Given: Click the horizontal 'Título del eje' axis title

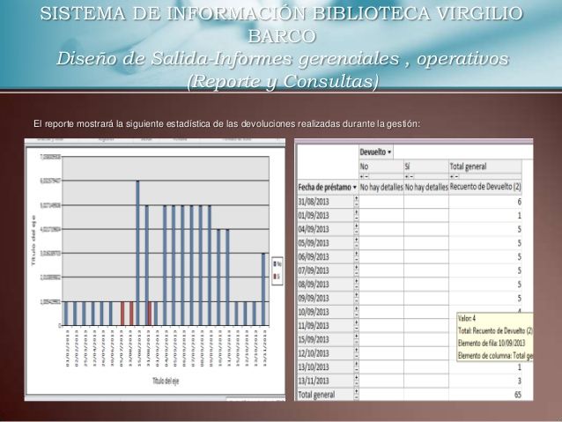Looking at the screenshot, I should click(x=166, y=381).
